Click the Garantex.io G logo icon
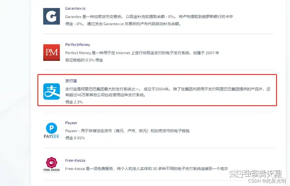Viewport: 290px width, 186px height. (x=52, y=16)
